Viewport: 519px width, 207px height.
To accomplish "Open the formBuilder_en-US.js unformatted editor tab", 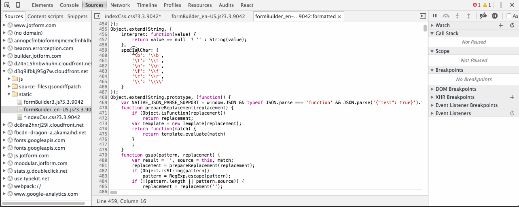I will 208,17.
